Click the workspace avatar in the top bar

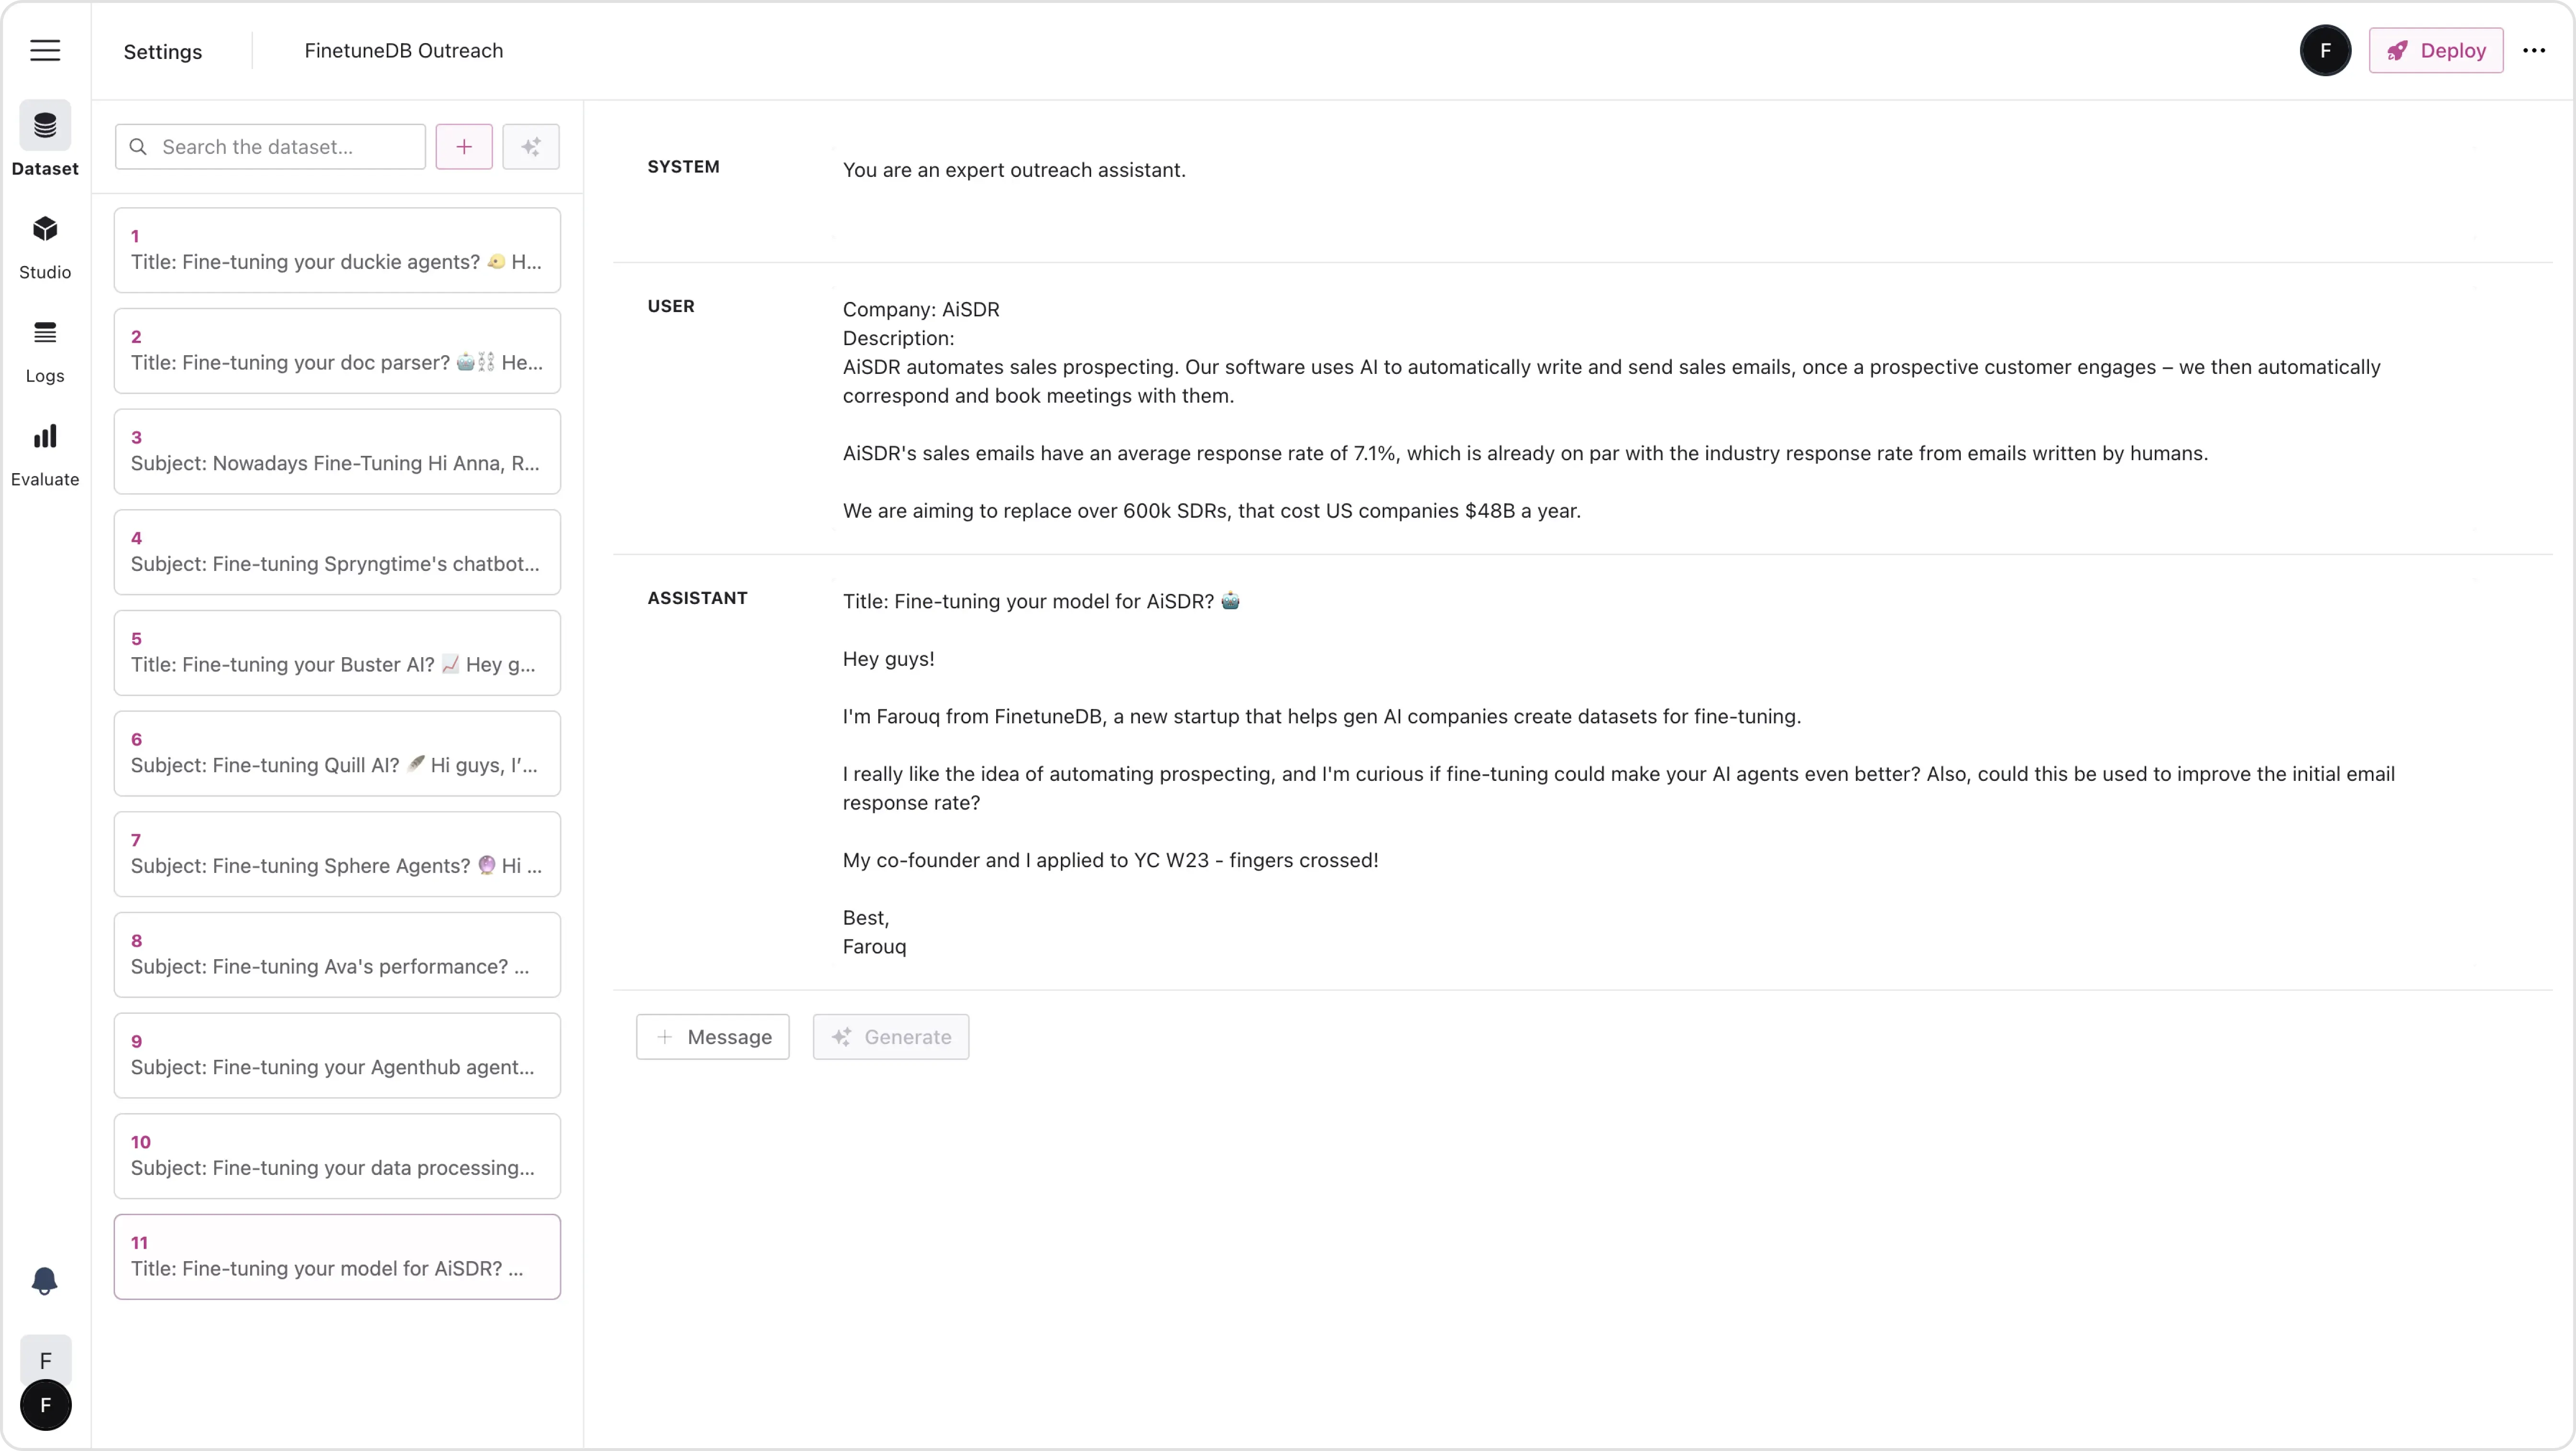click(2326, 50)
